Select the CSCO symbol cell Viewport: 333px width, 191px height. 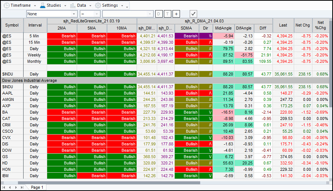(12, 131)
